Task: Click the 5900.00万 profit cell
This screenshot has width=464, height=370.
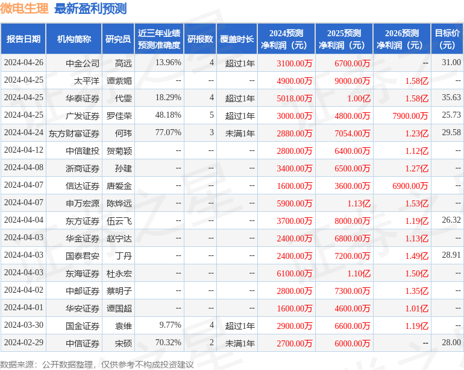Action: click(x=295, y=203)
